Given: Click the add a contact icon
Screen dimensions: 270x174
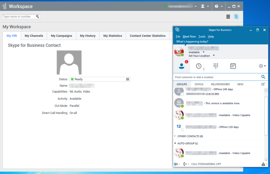Looking at the screenshot, I should click(263, 84).
